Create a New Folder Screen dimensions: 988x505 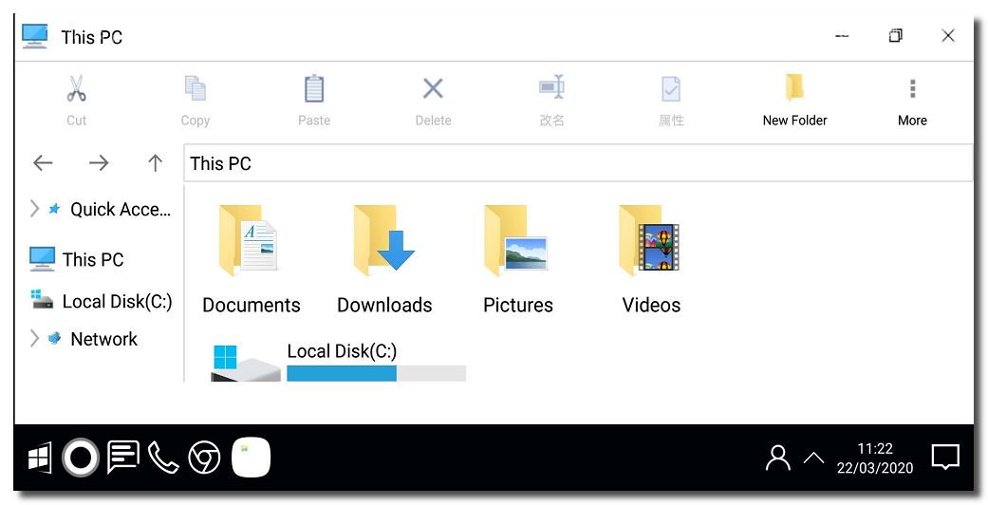794,101
